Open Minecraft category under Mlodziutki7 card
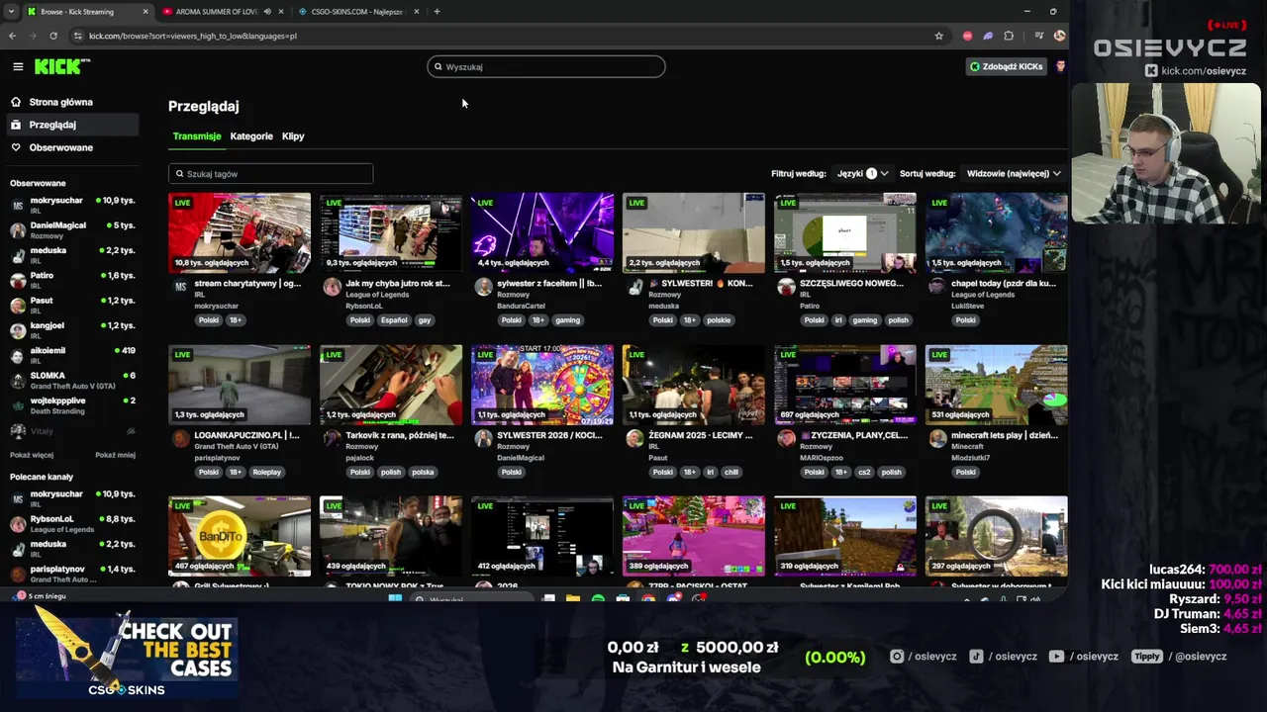This screenshot has width=1267, height=712. (965, 446)
